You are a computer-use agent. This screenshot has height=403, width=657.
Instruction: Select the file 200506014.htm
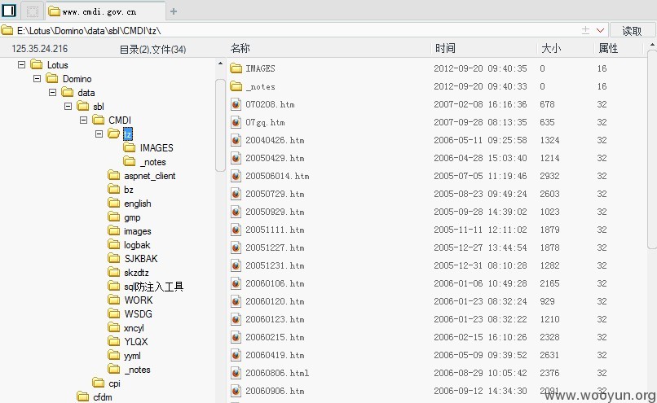[x=277, y=176]
